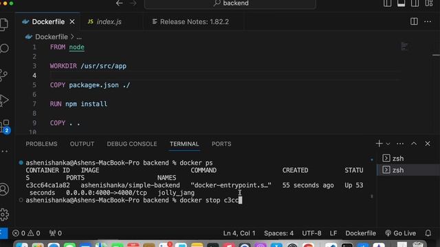Switch to the DEBUG CONSOLE tab
The height and width of the screenshot is (247, 440).
[132, 144]
